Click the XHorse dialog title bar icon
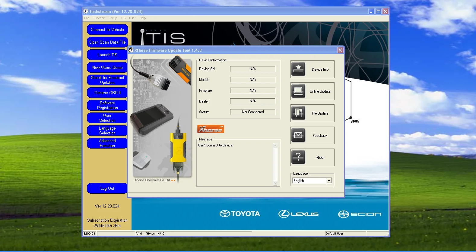The width and height of the screenshot is (476, 252). (131, 50)
